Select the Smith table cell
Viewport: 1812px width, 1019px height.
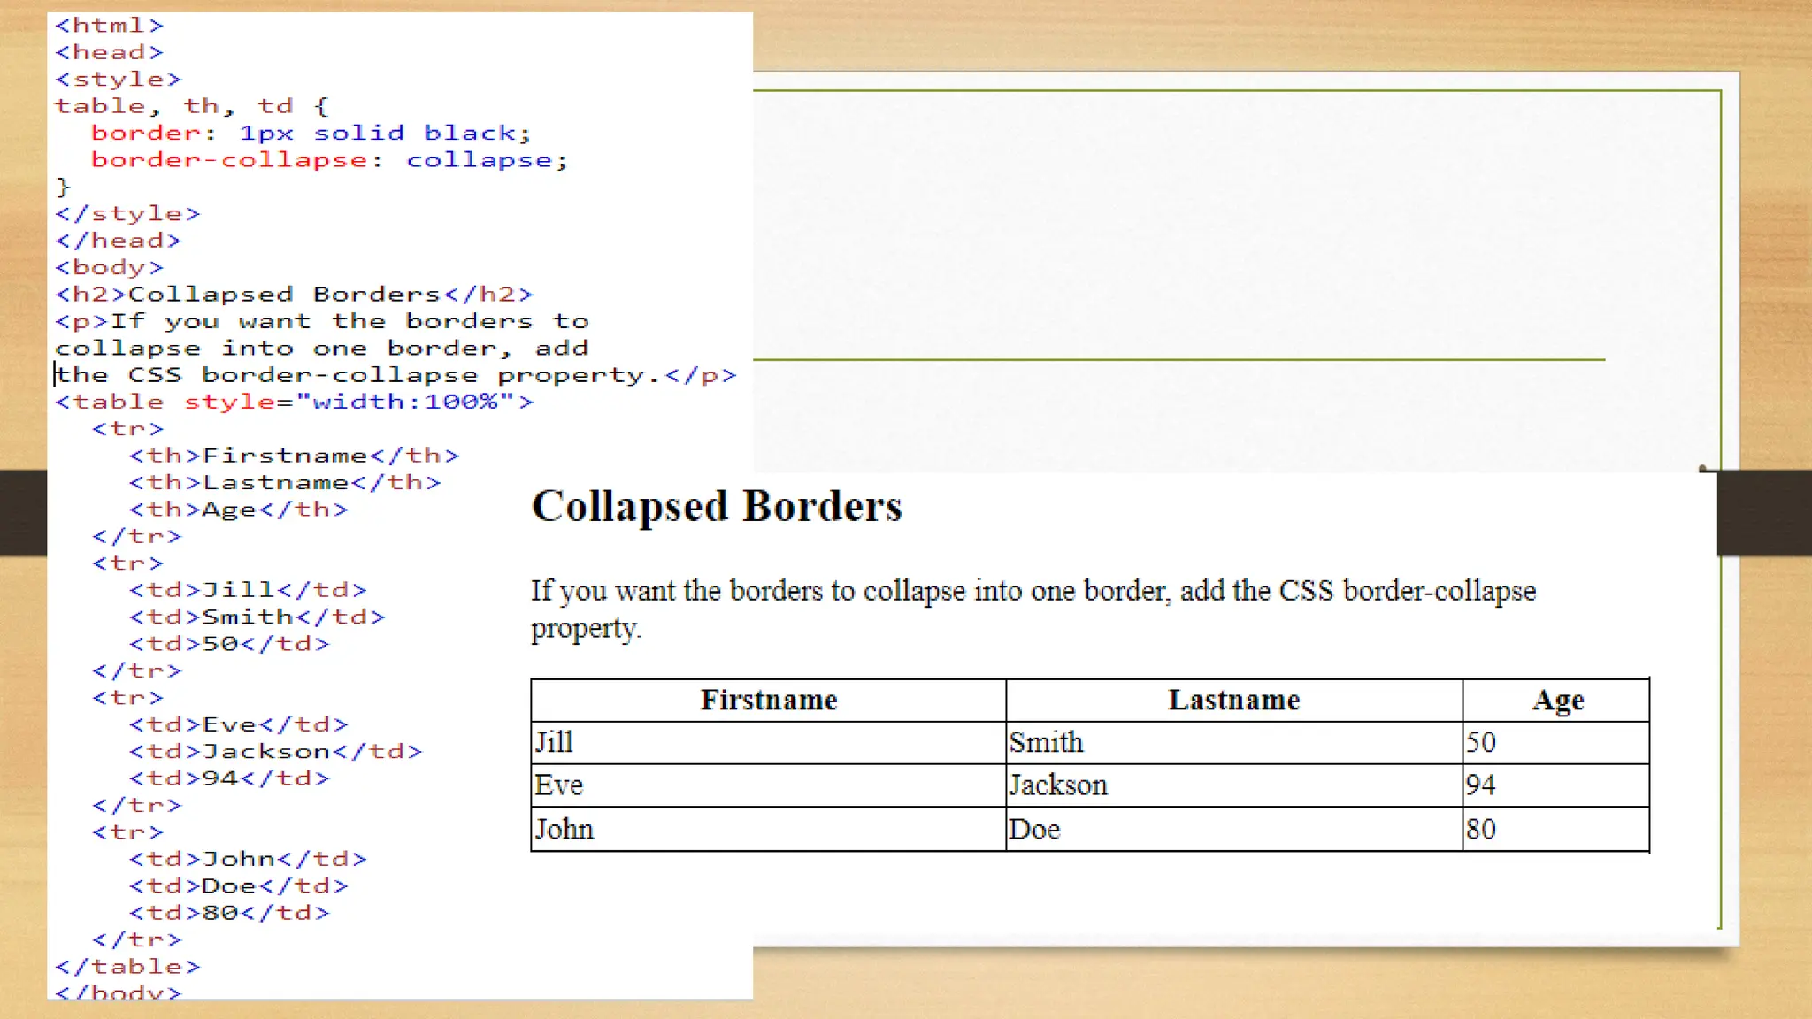click(1233, 742)
